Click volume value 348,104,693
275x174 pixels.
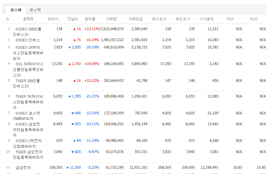(x=114, y=64)
